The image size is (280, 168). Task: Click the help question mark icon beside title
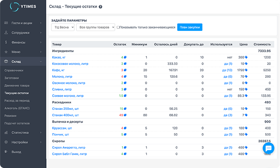pyautogui.click(x=100, y=7)
